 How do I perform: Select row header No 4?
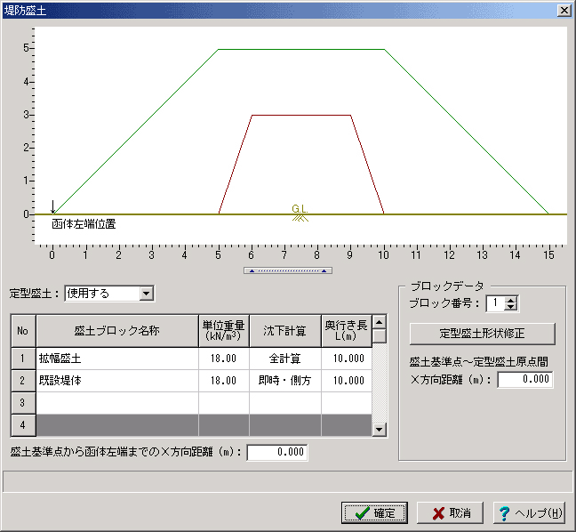tap(23, 425)
